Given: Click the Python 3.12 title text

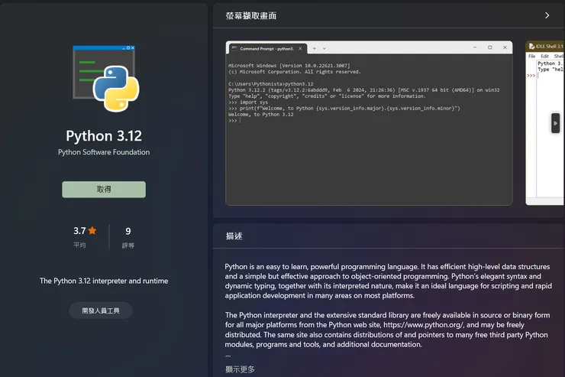Looking at the screenshot, I should point(104,136).
